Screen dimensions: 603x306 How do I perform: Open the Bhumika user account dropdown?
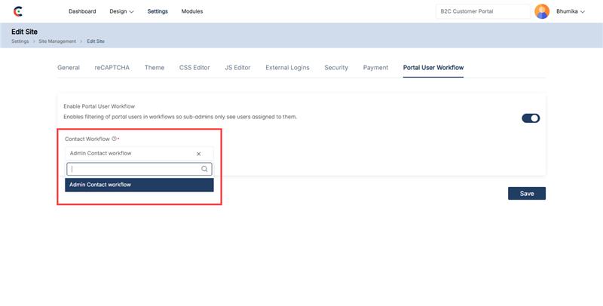pyautogui.click(x=571, y=11)
